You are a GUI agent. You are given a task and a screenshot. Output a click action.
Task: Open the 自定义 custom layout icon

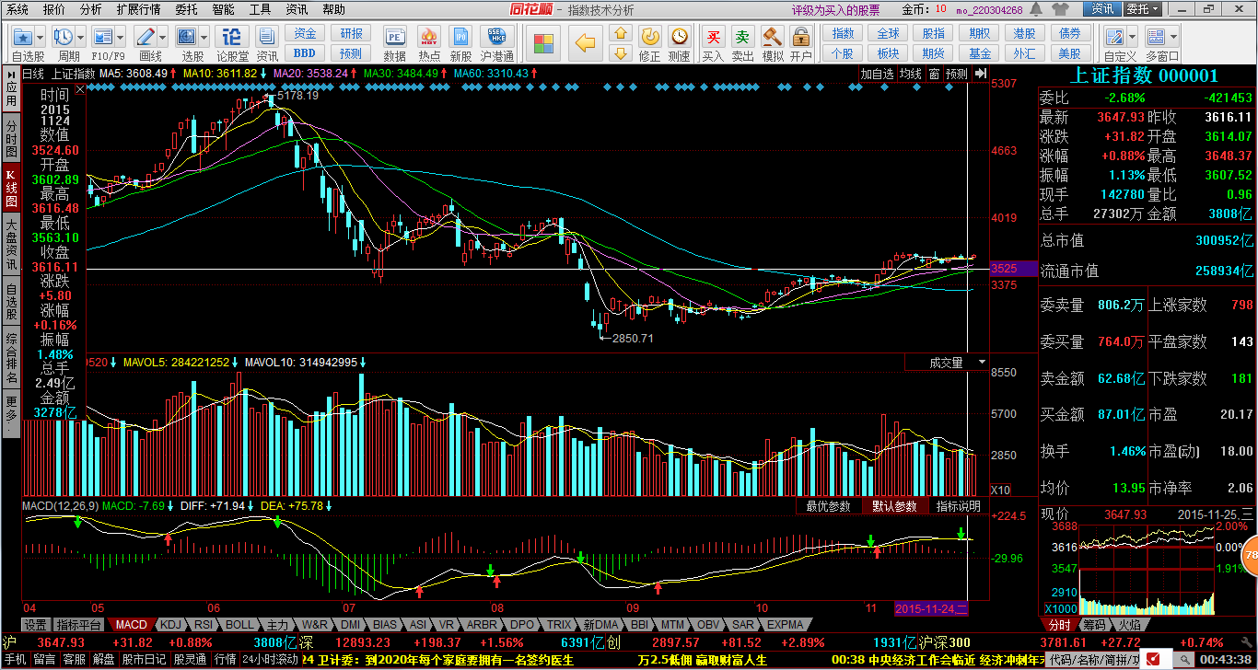pos(1114,37)
